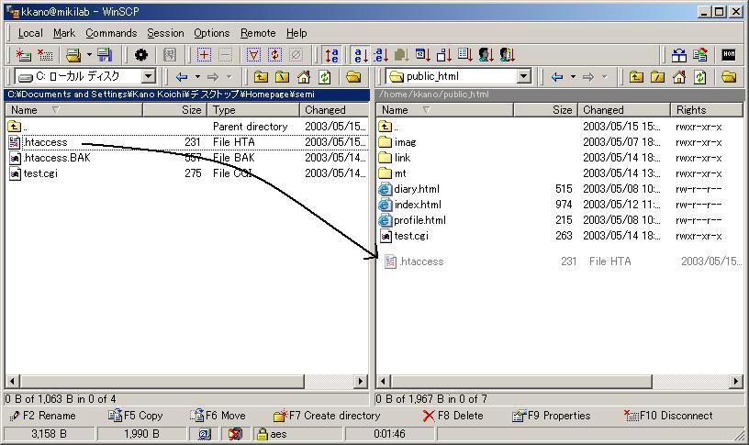Toggle ascending/descending sort order button

(331, 55)
